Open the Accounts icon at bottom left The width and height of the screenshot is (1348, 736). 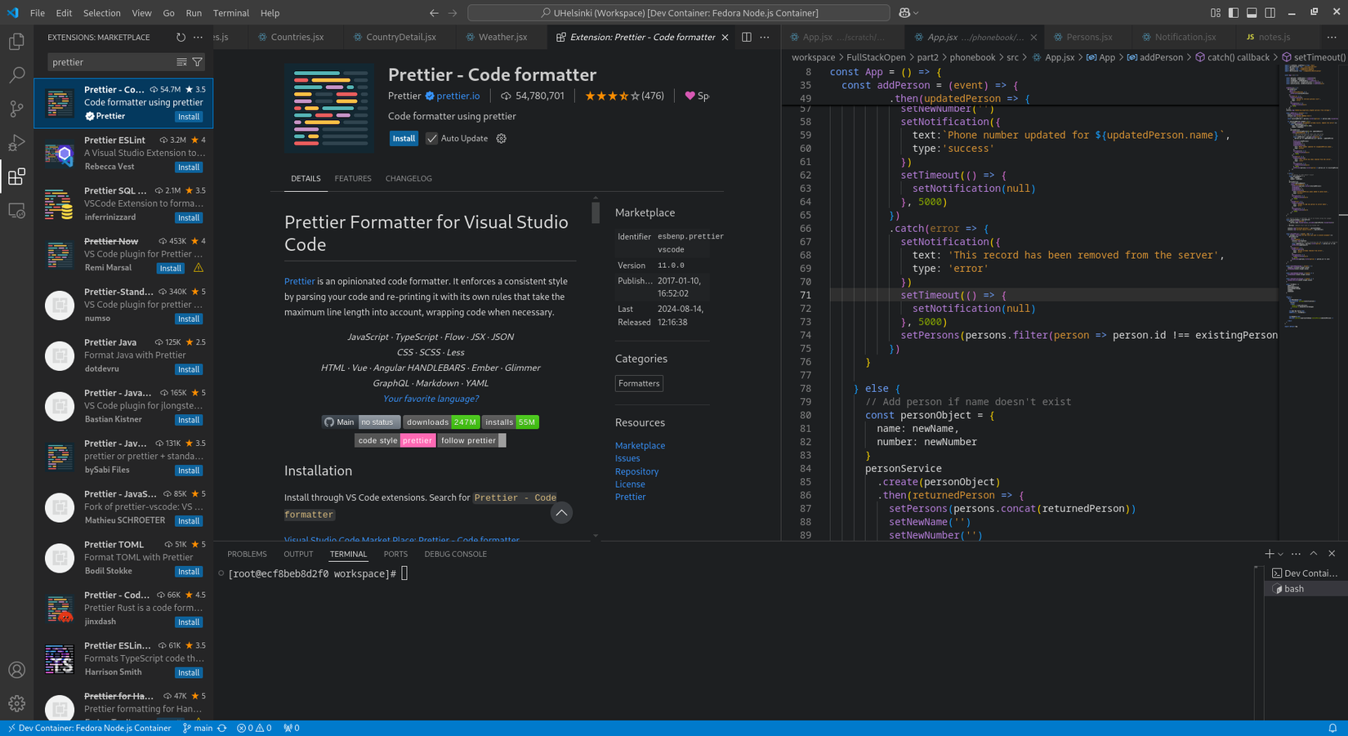16,669
